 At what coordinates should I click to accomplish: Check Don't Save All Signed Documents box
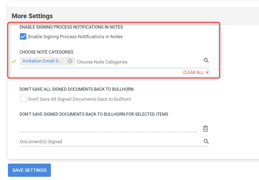point(23,99)
